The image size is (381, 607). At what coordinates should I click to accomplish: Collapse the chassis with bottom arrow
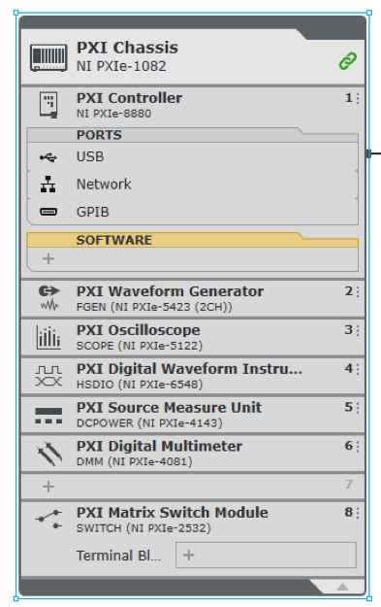tap(342, 587)
